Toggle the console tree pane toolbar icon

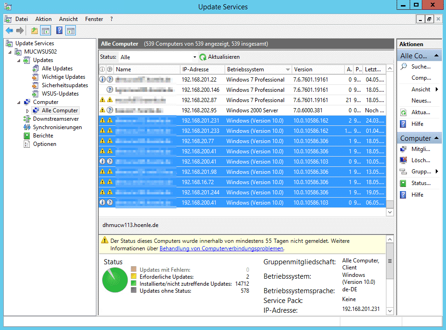coord(46,30)
